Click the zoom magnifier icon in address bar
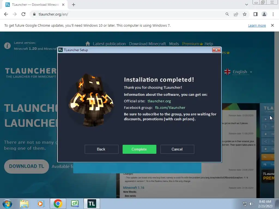Viewport: 279px width, 209px height. click(x=227, y=14)
